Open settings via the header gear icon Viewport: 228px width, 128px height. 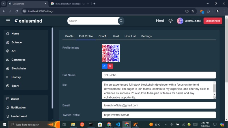pos(170,21)
